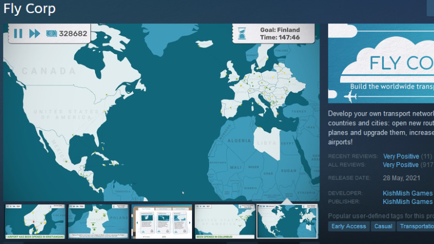
Task: Click the LIBYA label on map
Action: tap(267, 143)
